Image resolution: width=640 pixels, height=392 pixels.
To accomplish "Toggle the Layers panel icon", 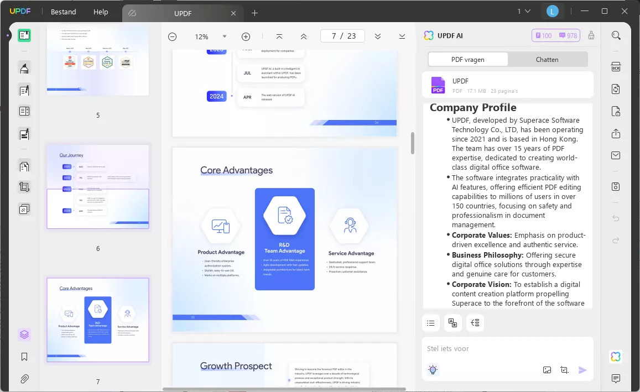I will (x=24, y=334).
